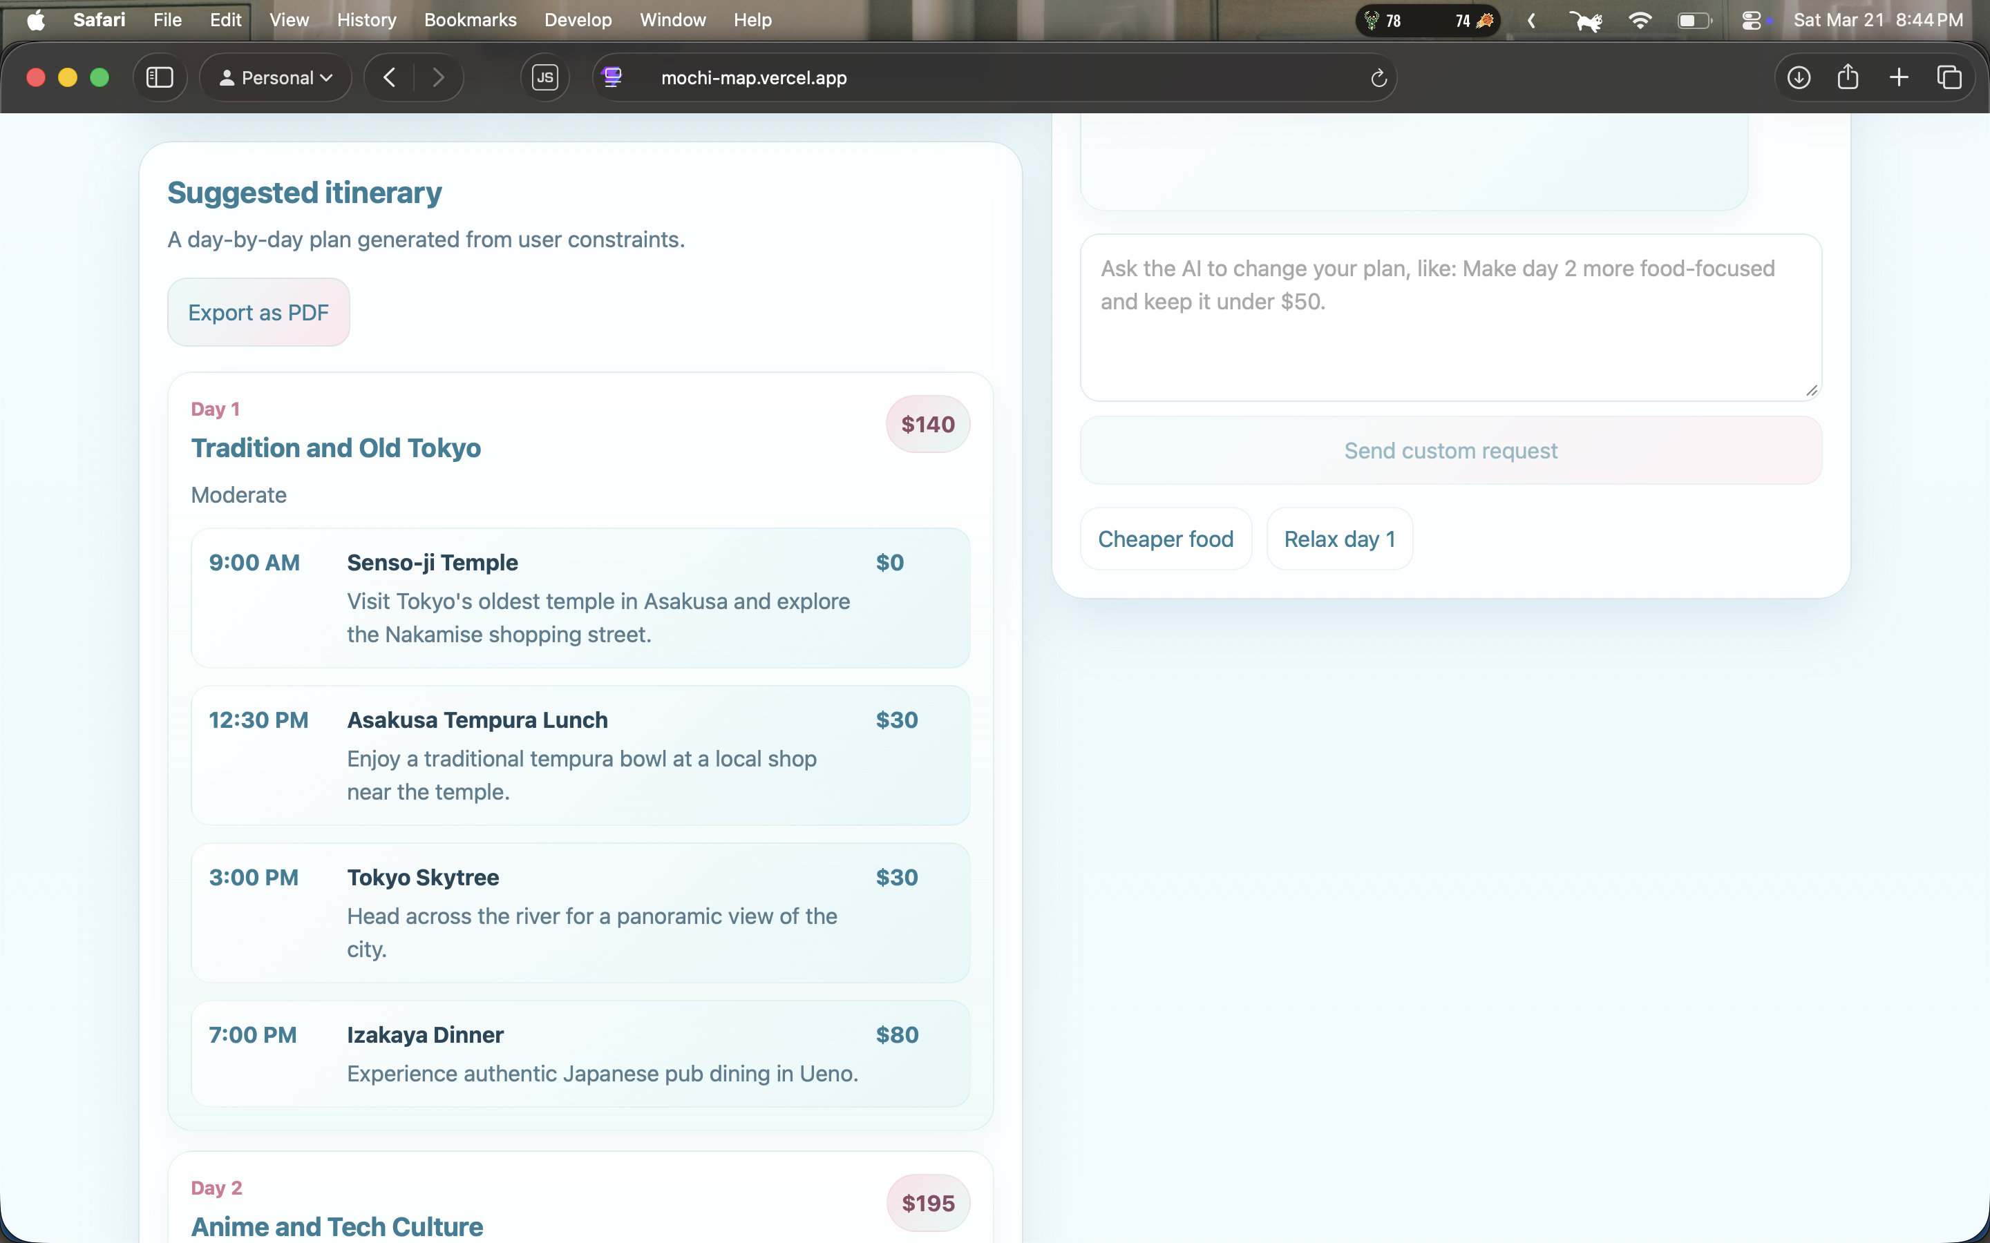This screenshot has height=1243, width=1990.
Task: Show the tab overview icon
Action: pos(1949,77)
